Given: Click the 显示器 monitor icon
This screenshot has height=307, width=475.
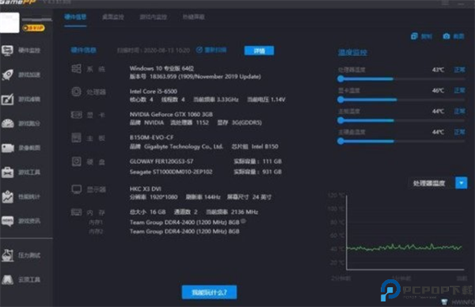Looking at the screenshot, I should click(76, 190).
